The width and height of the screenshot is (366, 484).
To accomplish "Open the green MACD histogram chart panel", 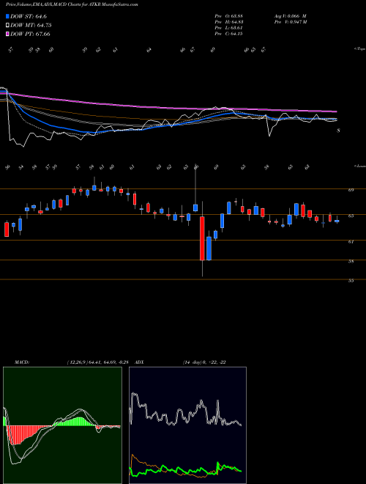I will coord(62,425).
